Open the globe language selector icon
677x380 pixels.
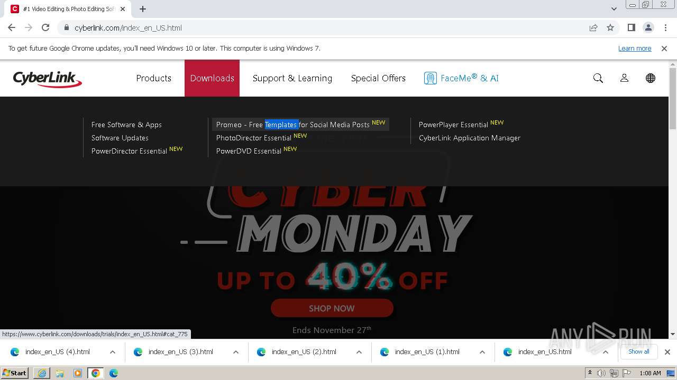tap(651, 78)
